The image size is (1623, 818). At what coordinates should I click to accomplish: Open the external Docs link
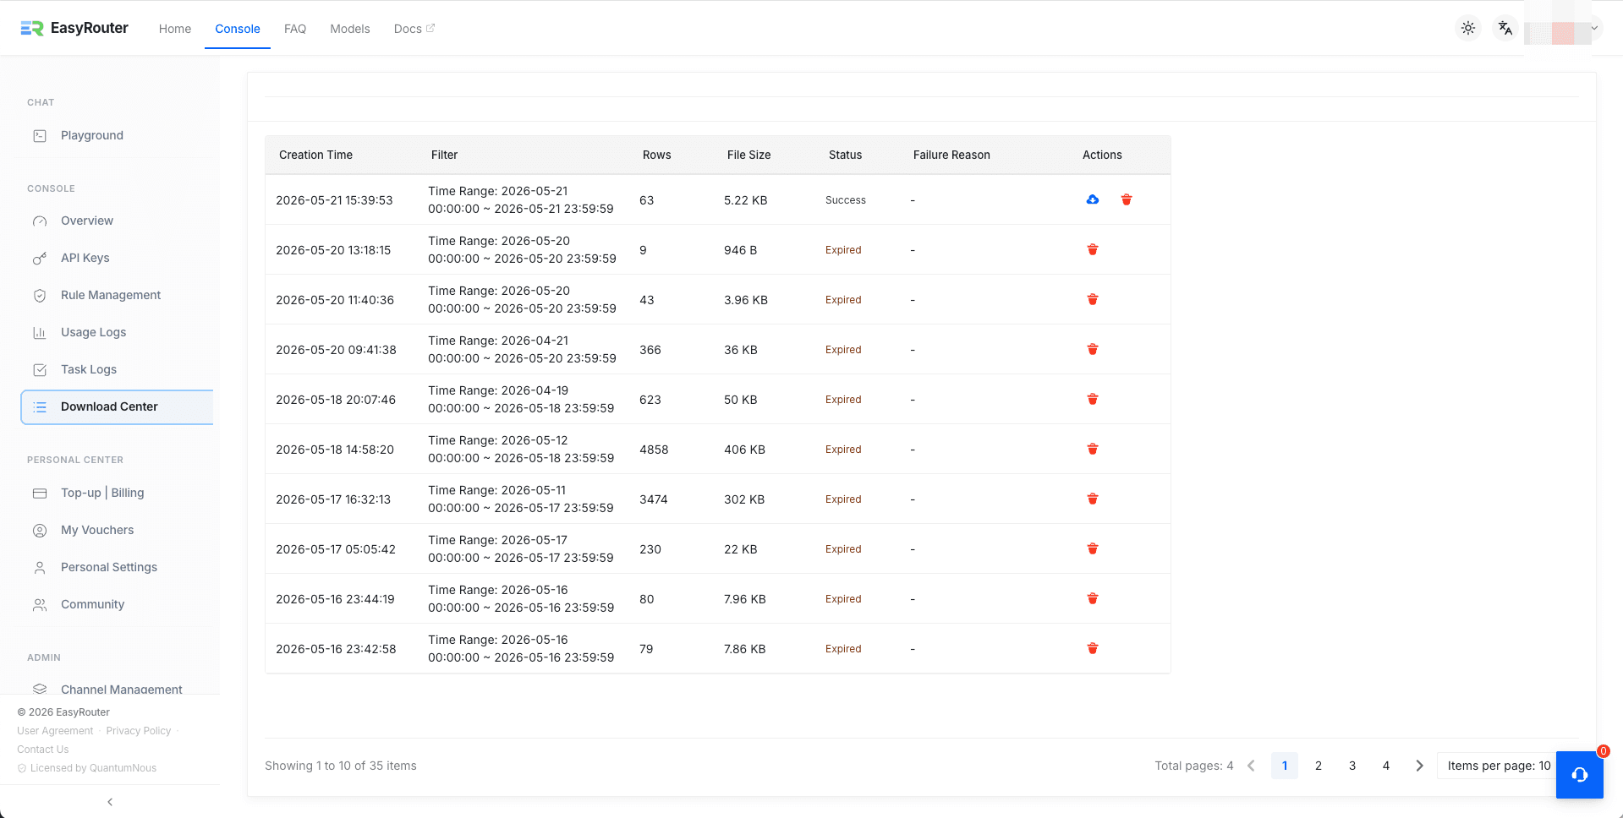click(x=414, y=29)
